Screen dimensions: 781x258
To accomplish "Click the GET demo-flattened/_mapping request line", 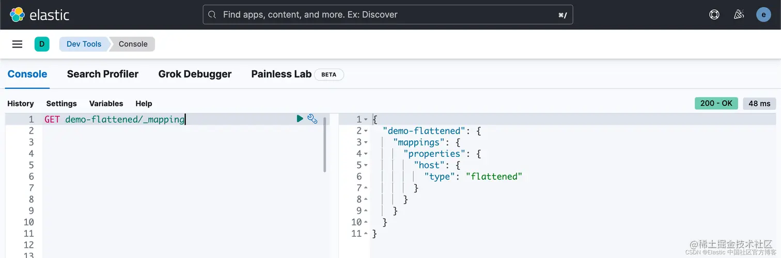I will [x=115, y=119].
